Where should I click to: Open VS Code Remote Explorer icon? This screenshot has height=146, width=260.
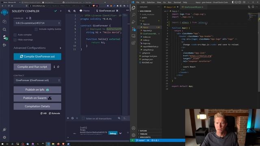[x=134, y=36]
